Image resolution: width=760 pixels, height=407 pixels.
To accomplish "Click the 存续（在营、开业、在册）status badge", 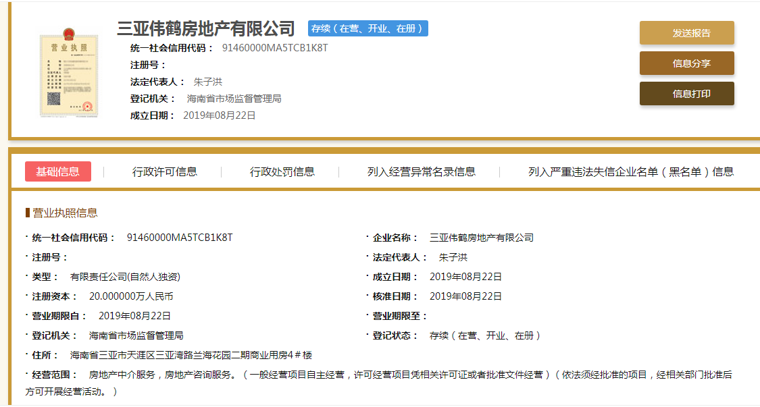I will (368, 28).
